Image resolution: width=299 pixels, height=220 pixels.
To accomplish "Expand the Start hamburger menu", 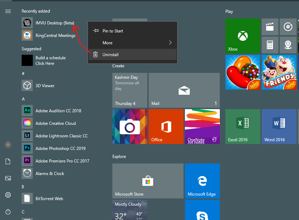I will point(8,12).
